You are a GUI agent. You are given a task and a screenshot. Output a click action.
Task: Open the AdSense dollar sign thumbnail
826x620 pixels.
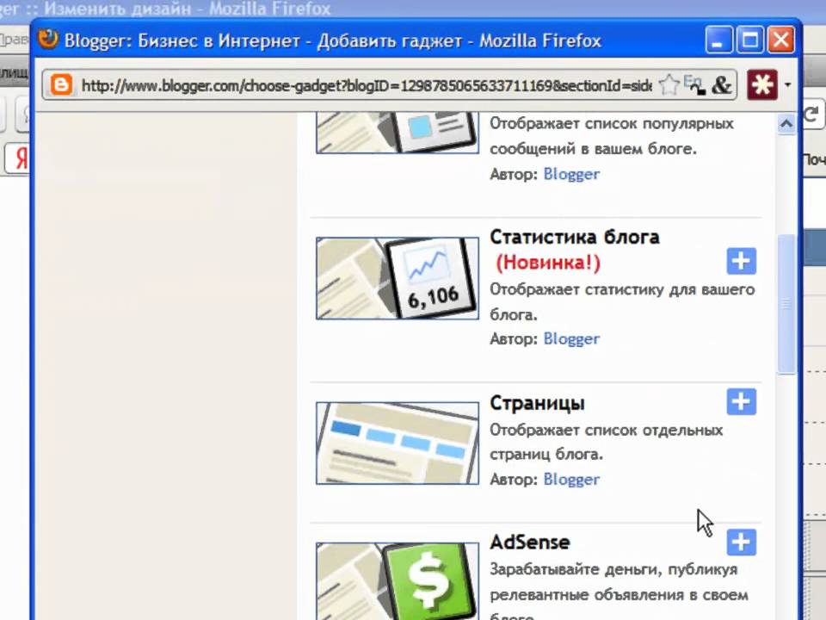(398, 581)
